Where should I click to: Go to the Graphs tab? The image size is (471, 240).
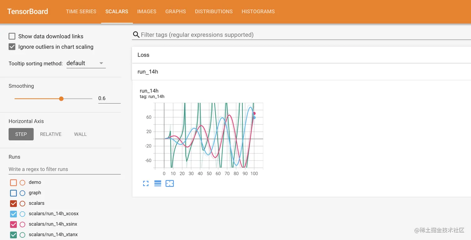(x=176, y=12)
